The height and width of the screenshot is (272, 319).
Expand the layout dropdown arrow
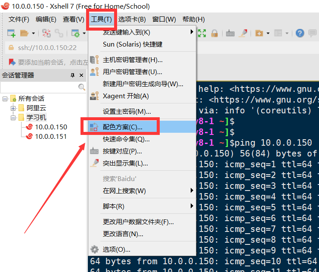pos(287,33)
